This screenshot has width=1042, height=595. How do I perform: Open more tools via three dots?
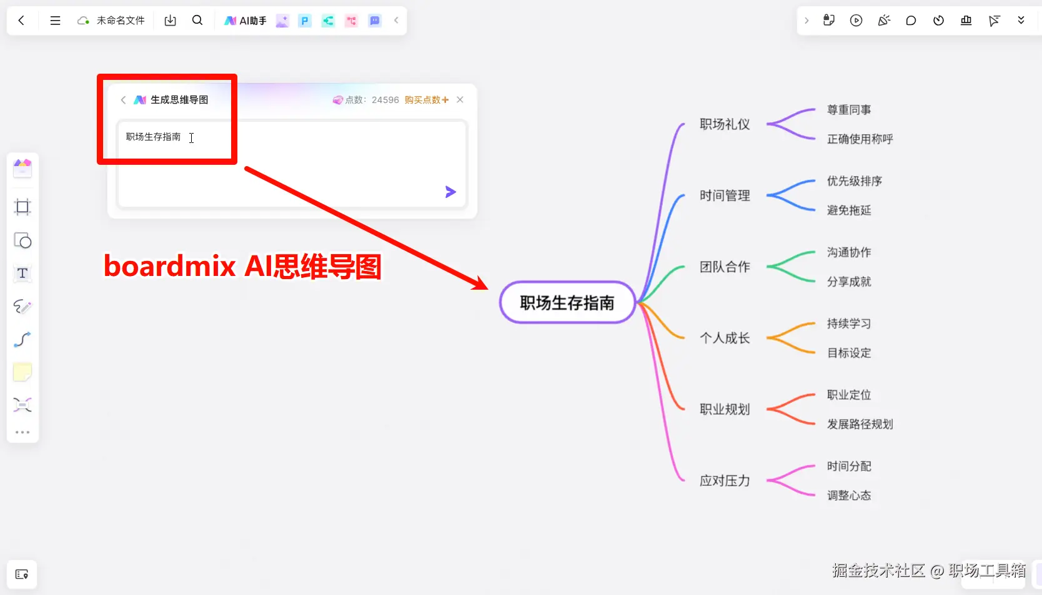click(22, 432)
